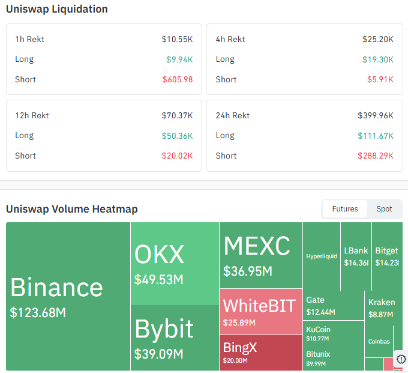The width and height of the screenshot is (408, 373).
Task: Click 4h Long value $19.30K
Action: pyautogui.click(x=378, y=59)
